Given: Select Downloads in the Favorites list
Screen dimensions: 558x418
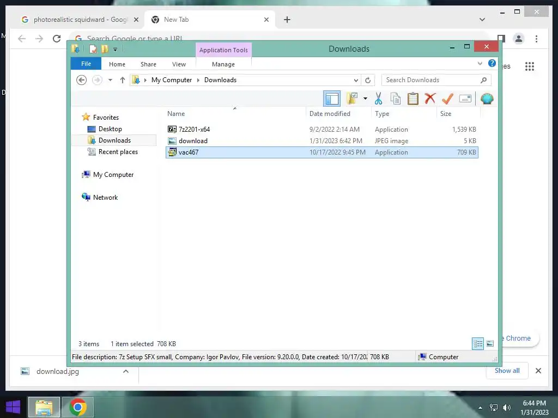Looking at the screenshot, I should pos(114,140).
